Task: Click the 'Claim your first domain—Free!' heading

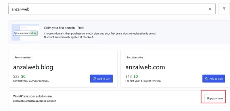Action: coord(64,28)
